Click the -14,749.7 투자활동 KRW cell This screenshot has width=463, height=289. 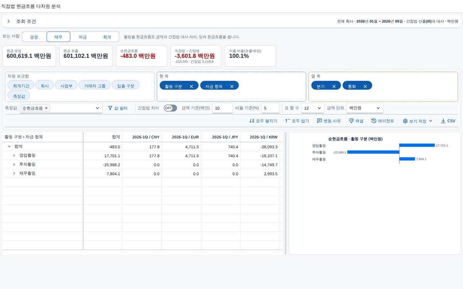260,165
